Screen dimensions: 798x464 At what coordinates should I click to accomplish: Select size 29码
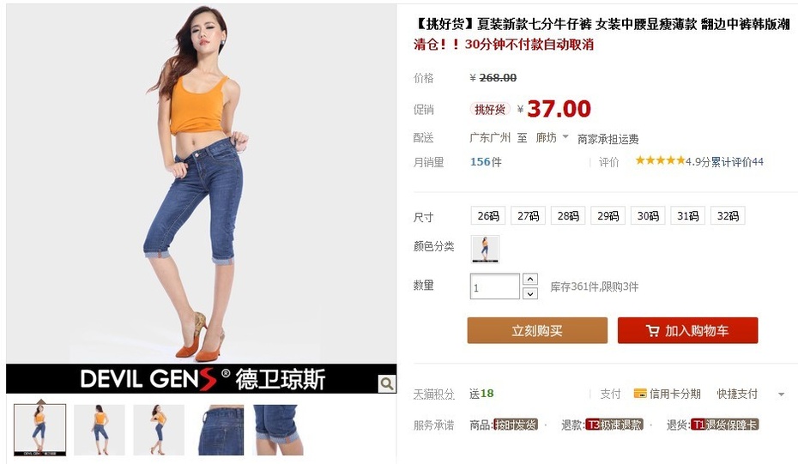click(608, 216)
